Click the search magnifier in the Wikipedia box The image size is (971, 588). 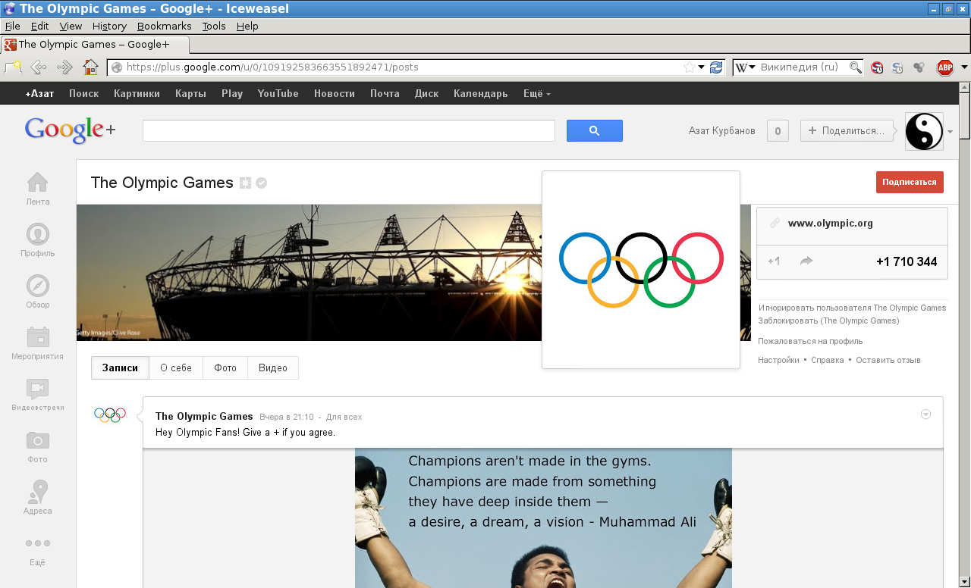[856, 67]
